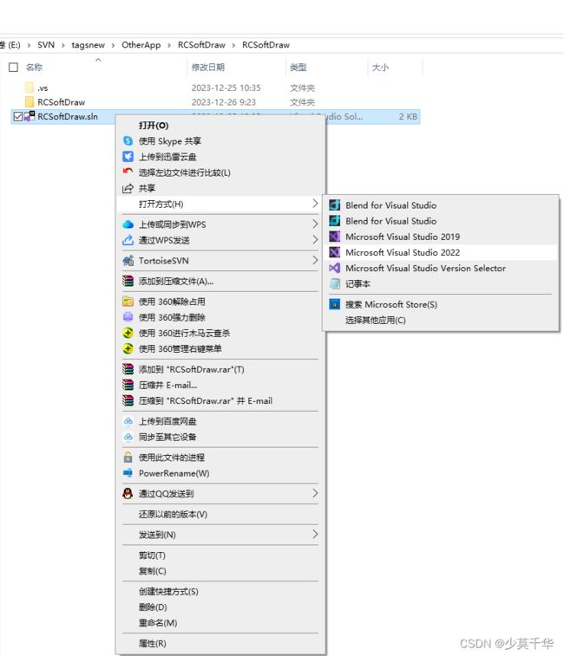This screenshot has height=656, width=564.
Task: Click the Notepad icon beside 记事本
Action: [334, 284]
